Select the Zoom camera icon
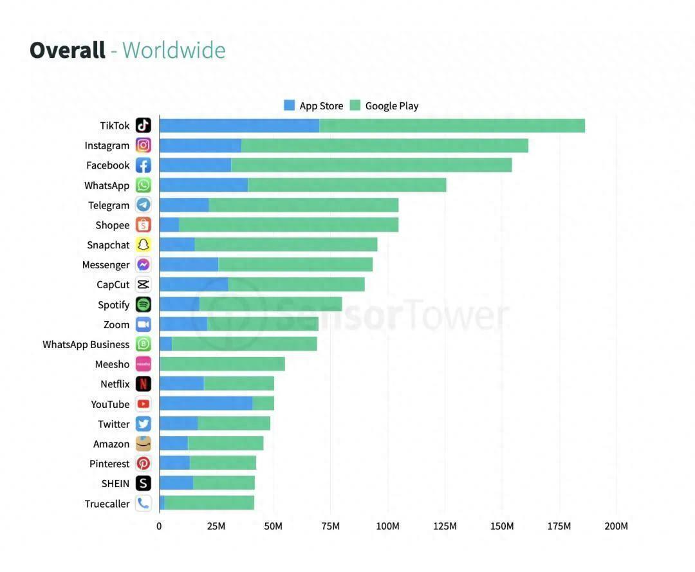 (144, 324)
